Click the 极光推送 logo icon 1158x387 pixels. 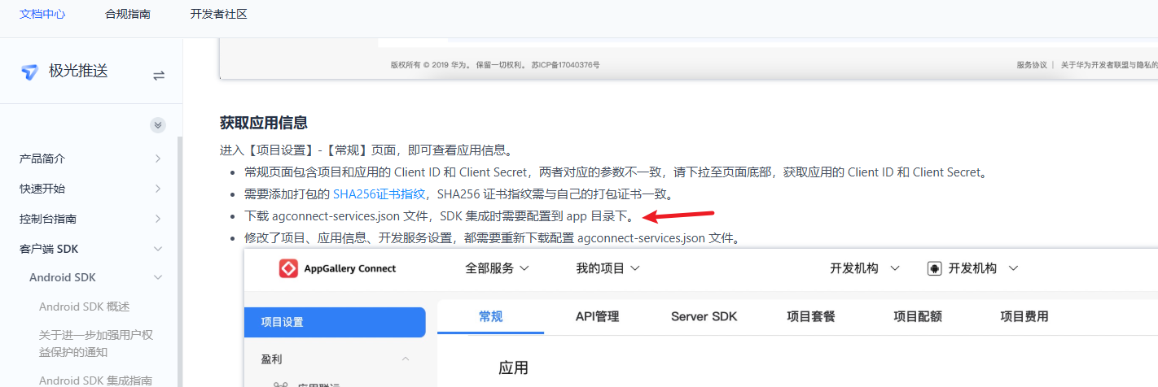pyautogui.click(x=29, y=72)
